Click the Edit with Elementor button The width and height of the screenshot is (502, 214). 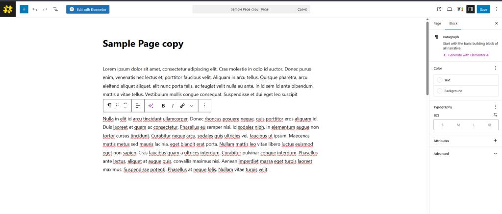88,9
